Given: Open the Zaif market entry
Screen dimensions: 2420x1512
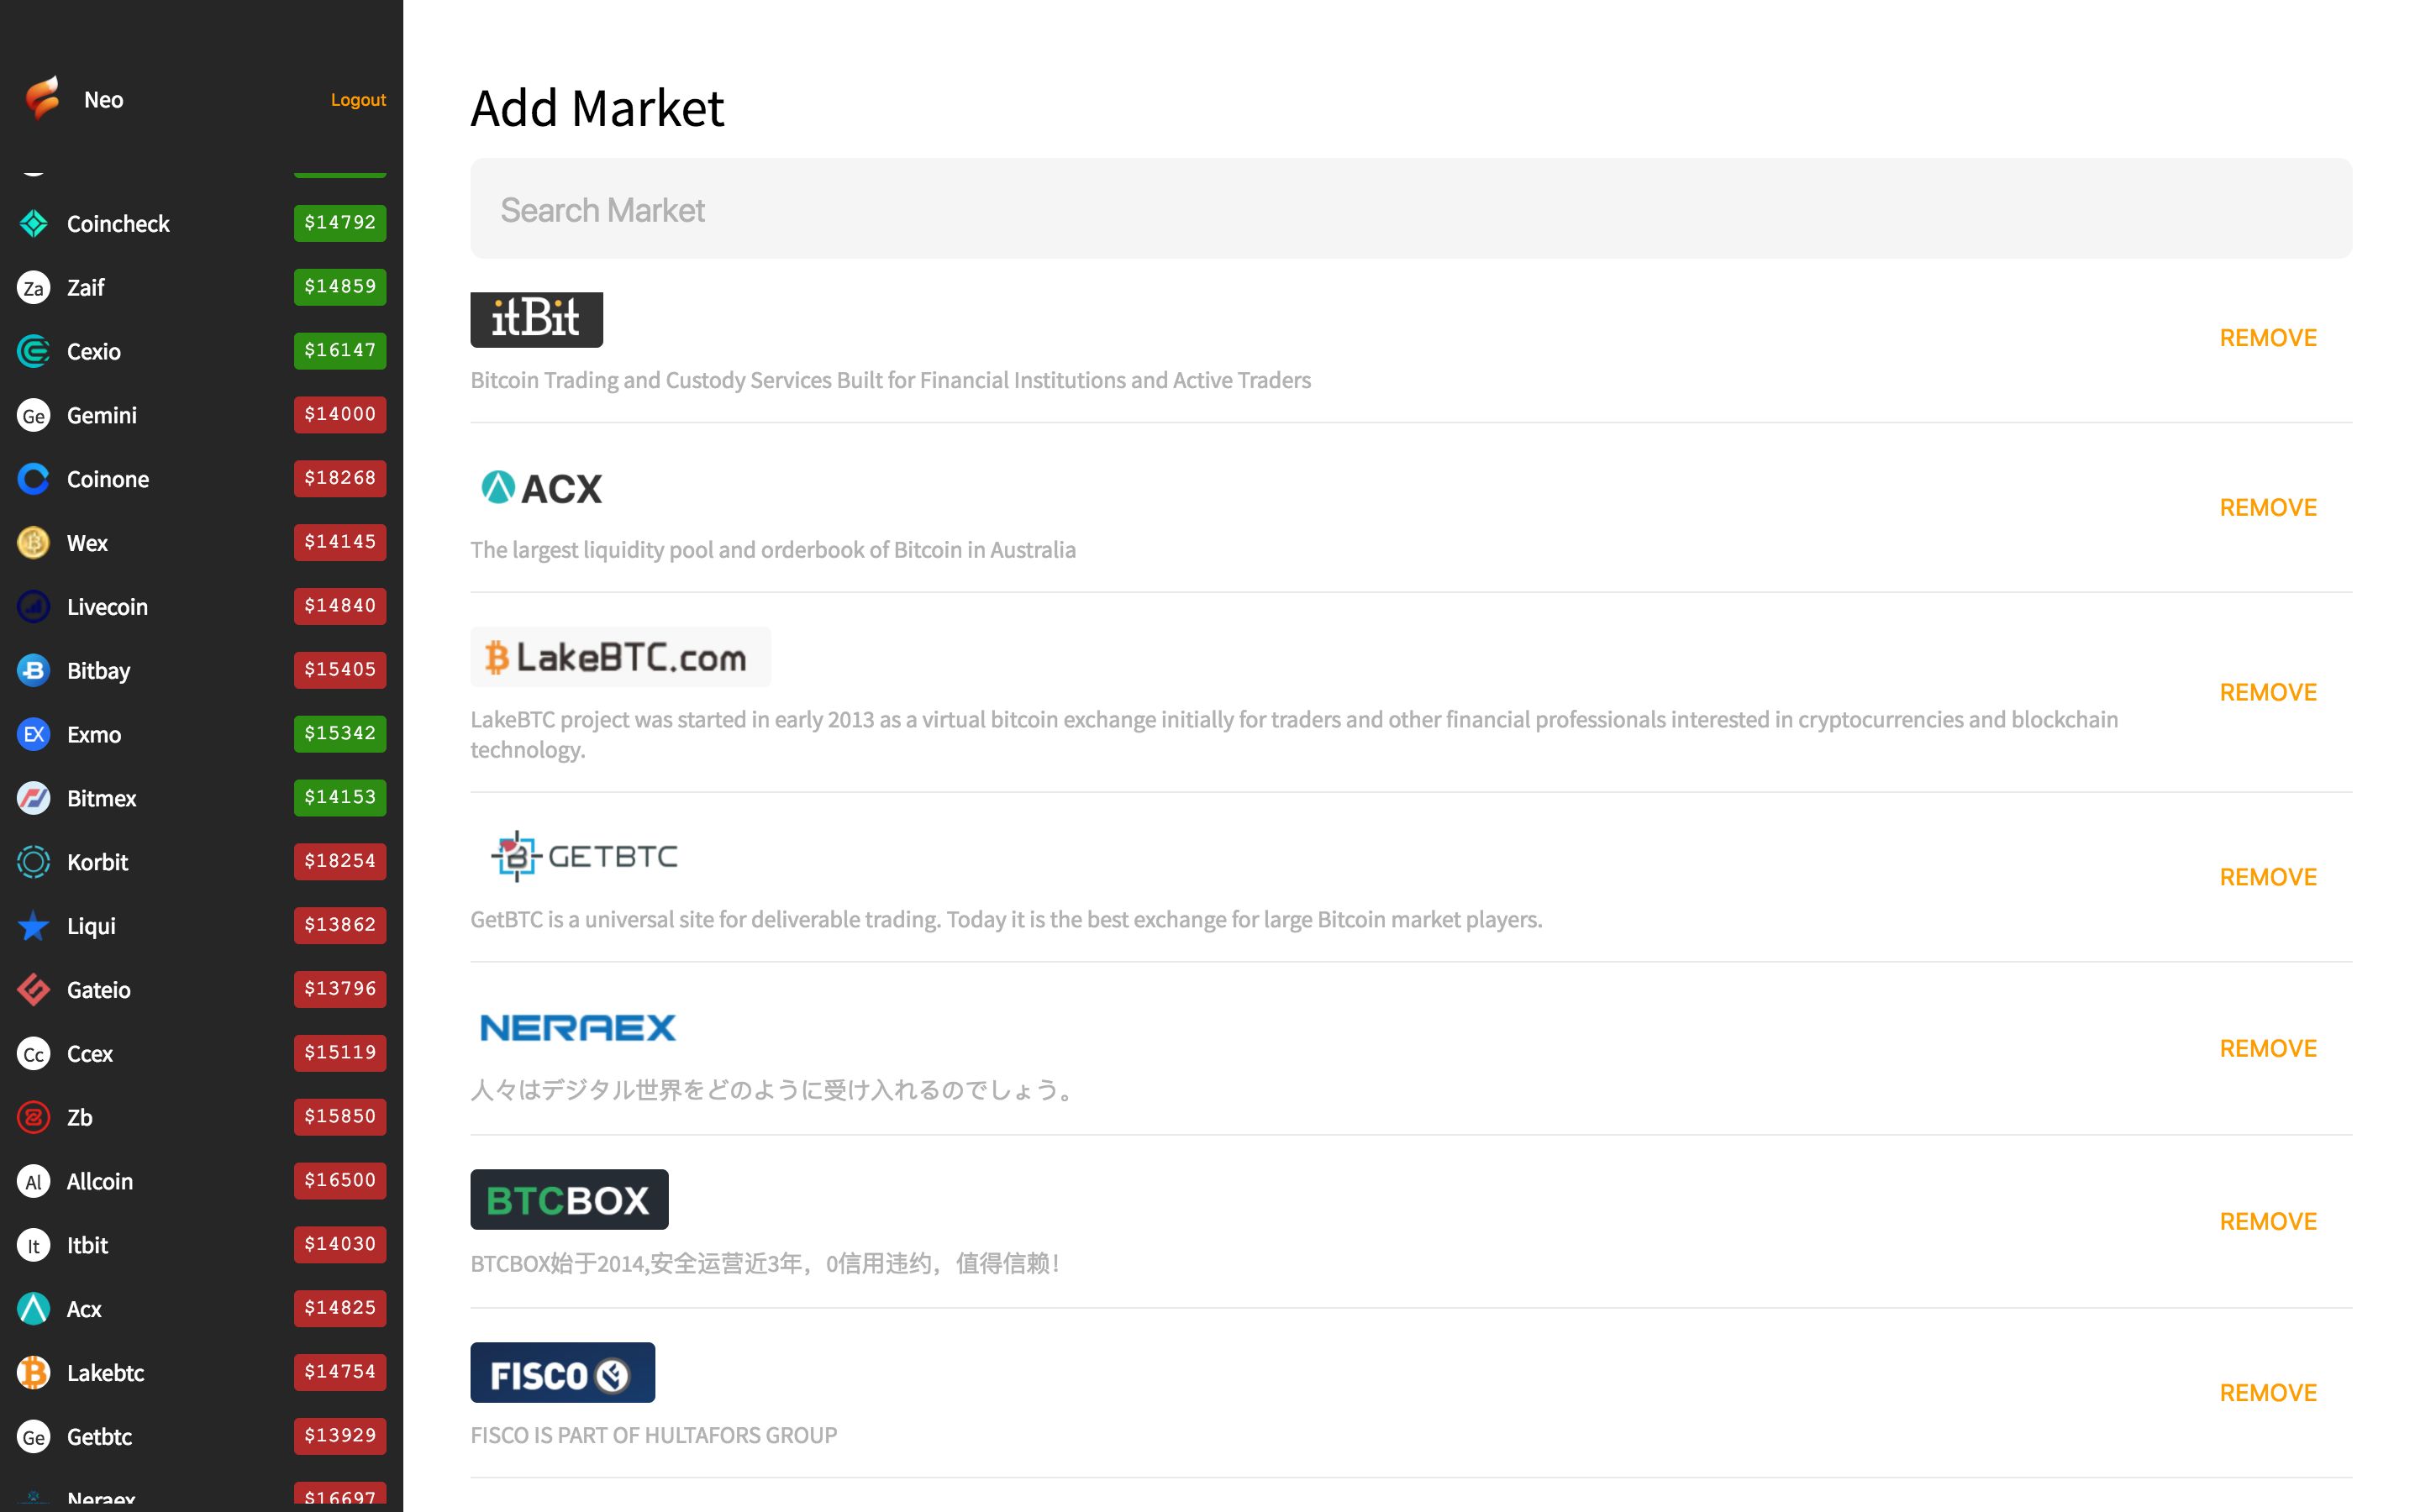Looking at the screenshot, I should [86, 288].
